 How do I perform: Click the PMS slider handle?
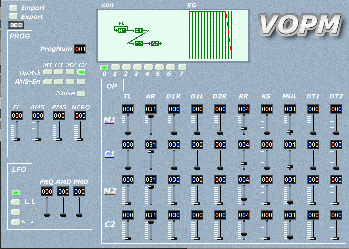point(59,140)
